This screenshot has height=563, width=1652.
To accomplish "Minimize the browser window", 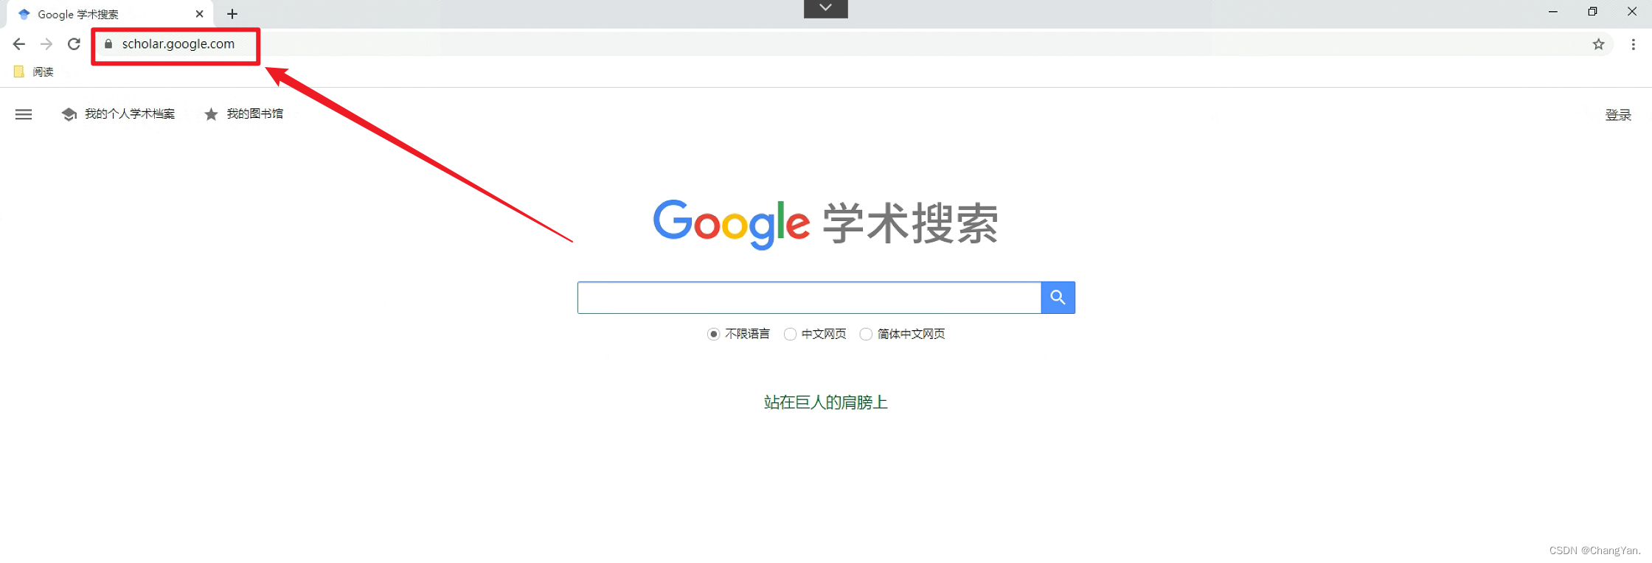I will coord(1553,12).
